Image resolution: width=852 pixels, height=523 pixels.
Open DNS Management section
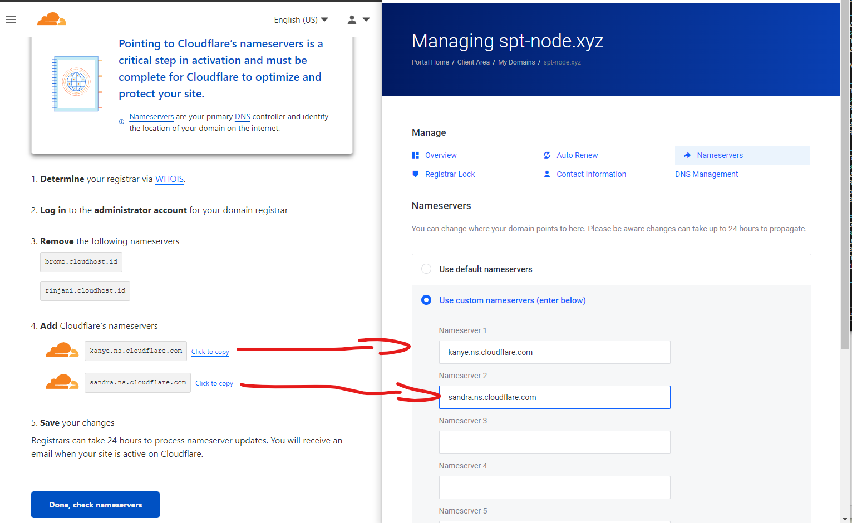coord(706,174)
